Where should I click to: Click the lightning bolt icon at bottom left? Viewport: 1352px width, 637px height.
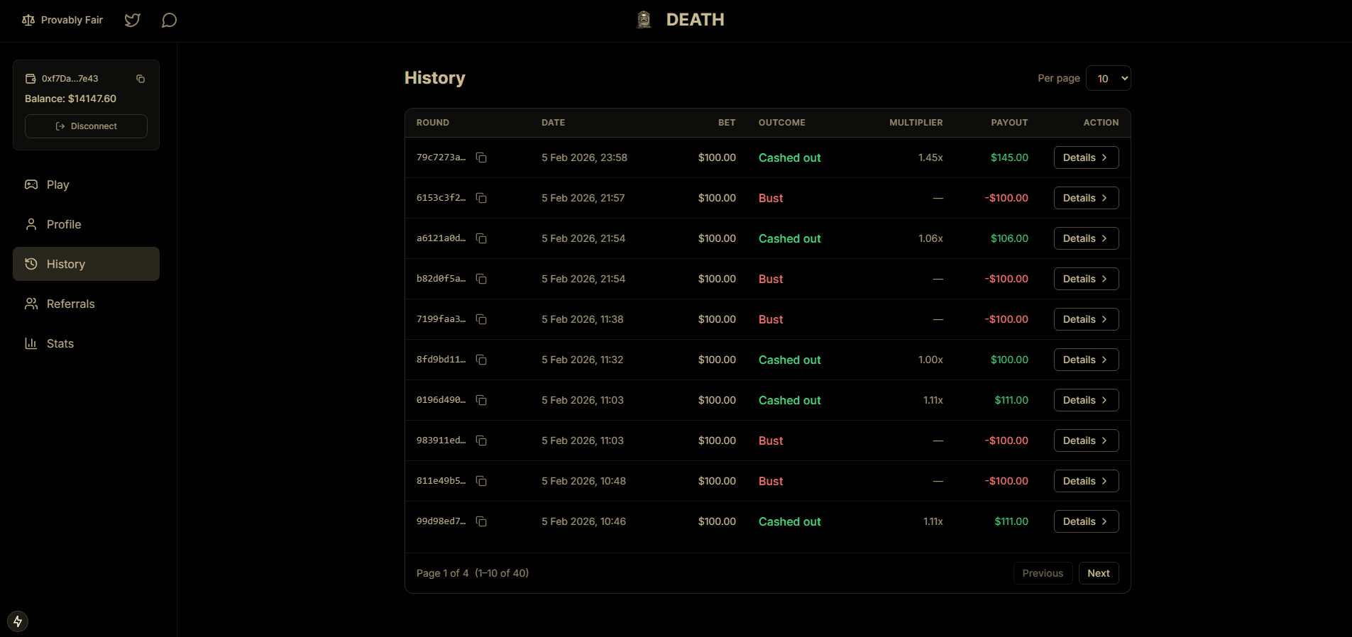click(x=18, y=621)
